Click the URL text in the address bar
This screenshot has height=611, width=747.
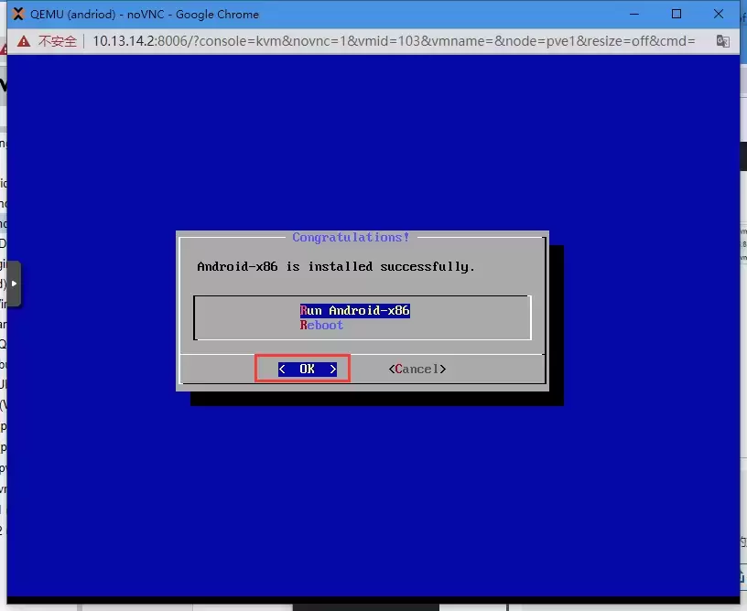(x=394, y=41)
